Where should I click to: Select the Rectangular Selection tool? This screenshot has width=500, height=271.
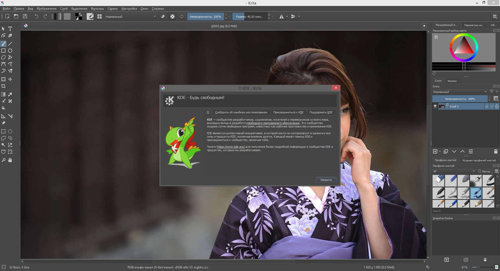3,131
